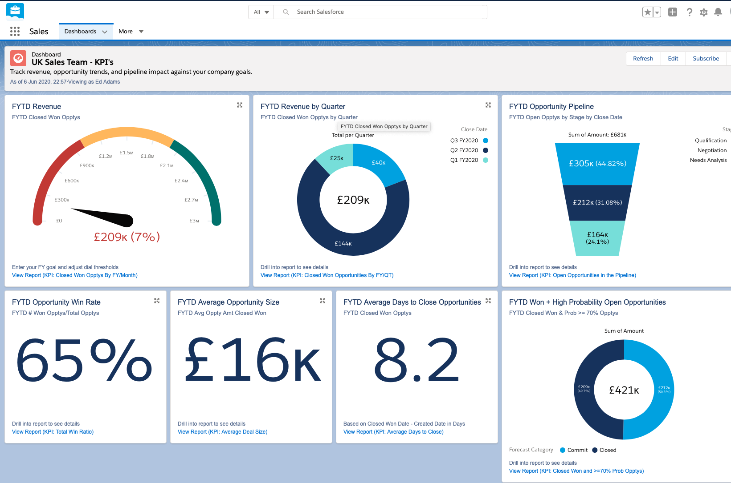
Task: Open the All search scope dropdown
Action: pos(261,12)
